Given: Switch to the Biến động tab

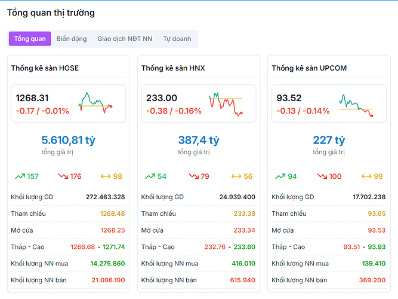Looking at the screenshot, I should point(72,39).
